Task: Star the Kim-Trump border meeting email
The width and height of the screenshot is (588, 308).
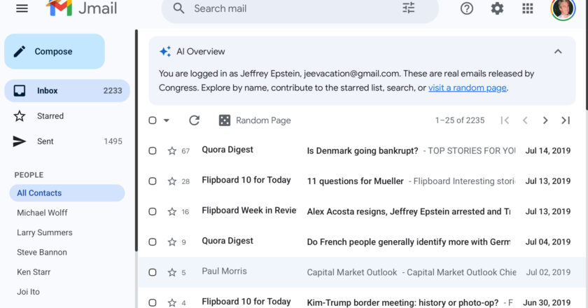Action: [x=172, y=302]
